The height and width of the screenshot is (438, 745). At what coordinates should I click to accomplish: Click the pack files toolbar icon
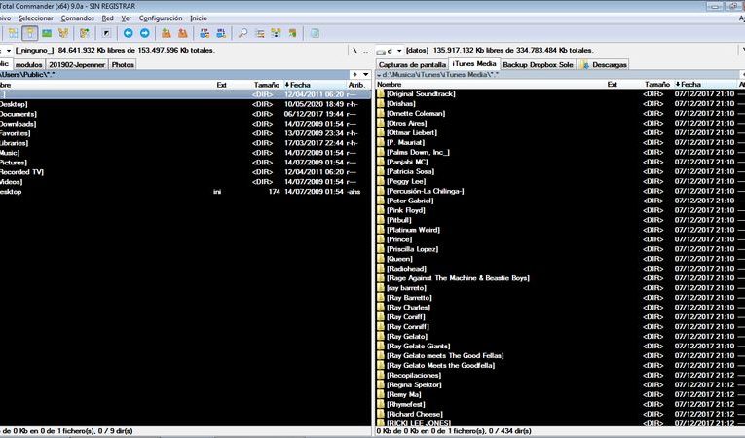coord(167,33)
